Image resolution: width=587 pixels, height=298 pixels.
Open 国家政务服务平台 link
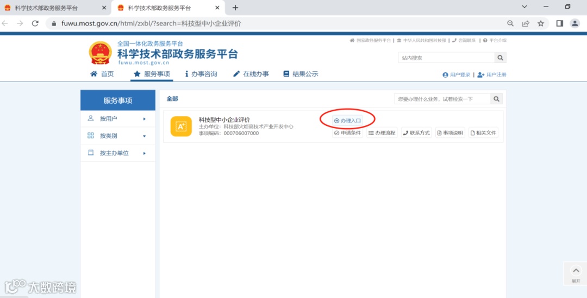pos(370,40)
